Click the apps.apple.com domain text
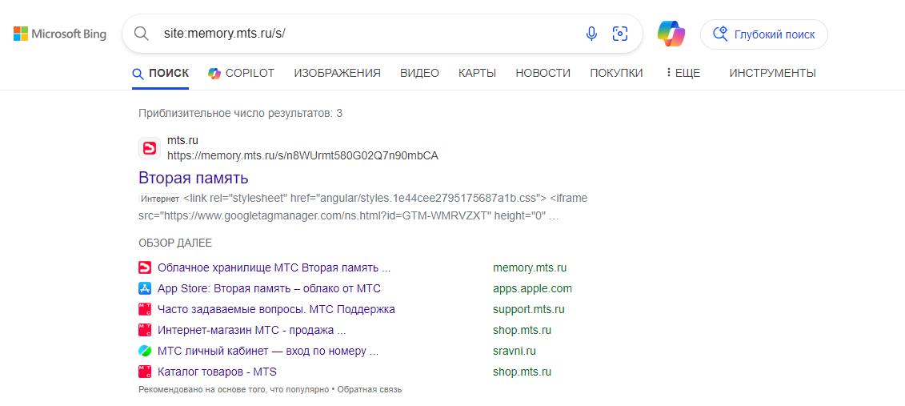 click(532, 289)
